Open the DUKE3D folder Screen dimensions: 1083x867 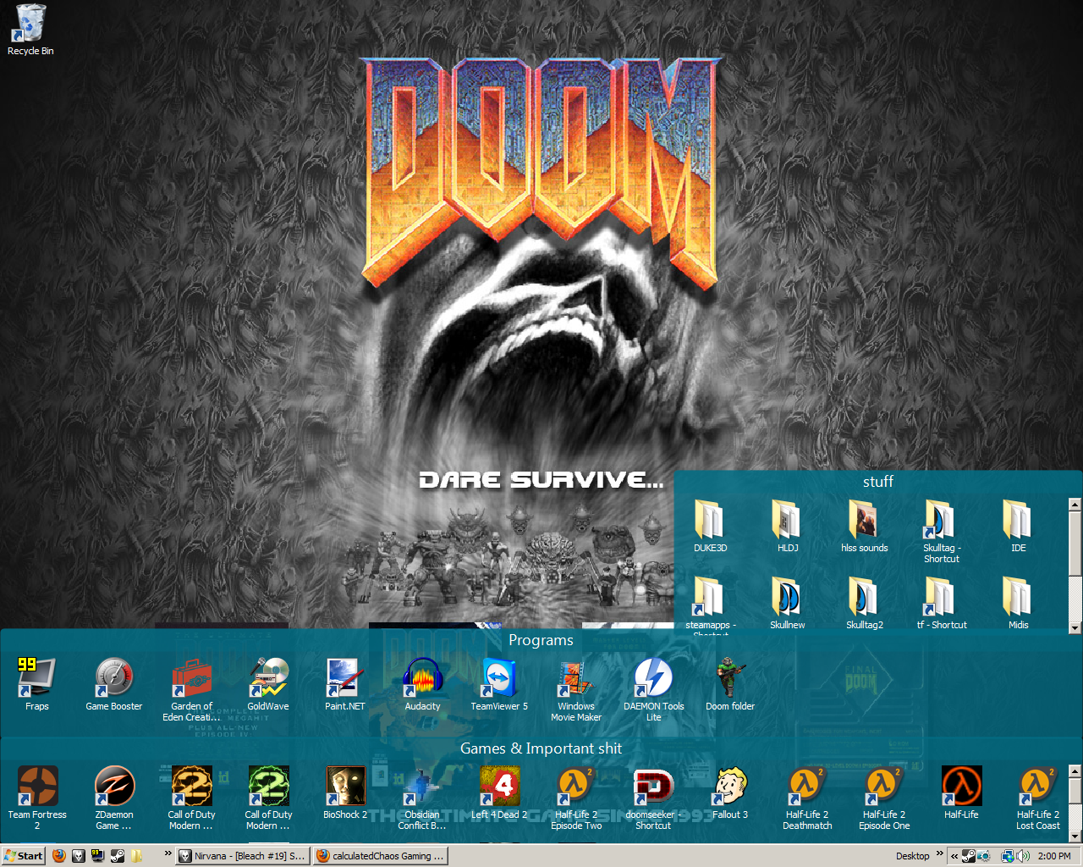tap(710, 520)
